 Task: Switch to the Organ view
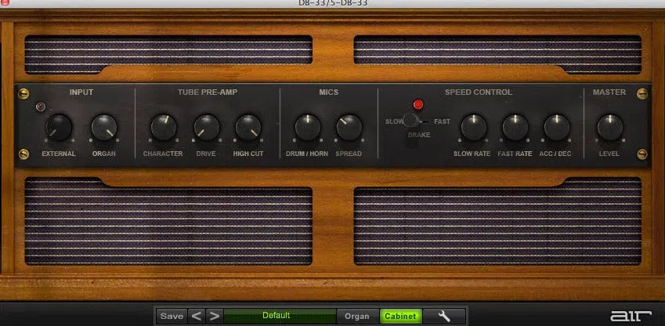click(x=357, y=316)
